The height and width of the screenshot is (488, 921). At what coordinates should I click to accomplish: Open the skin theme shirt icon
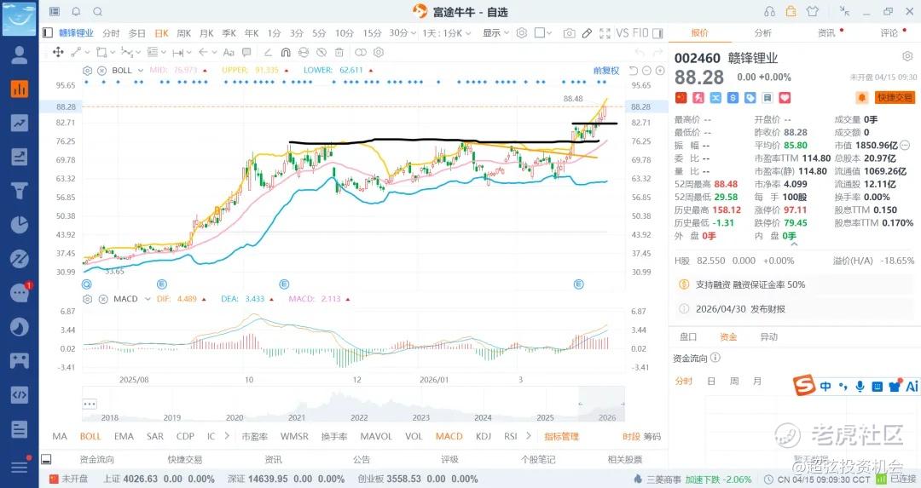[x=812, y=12]
